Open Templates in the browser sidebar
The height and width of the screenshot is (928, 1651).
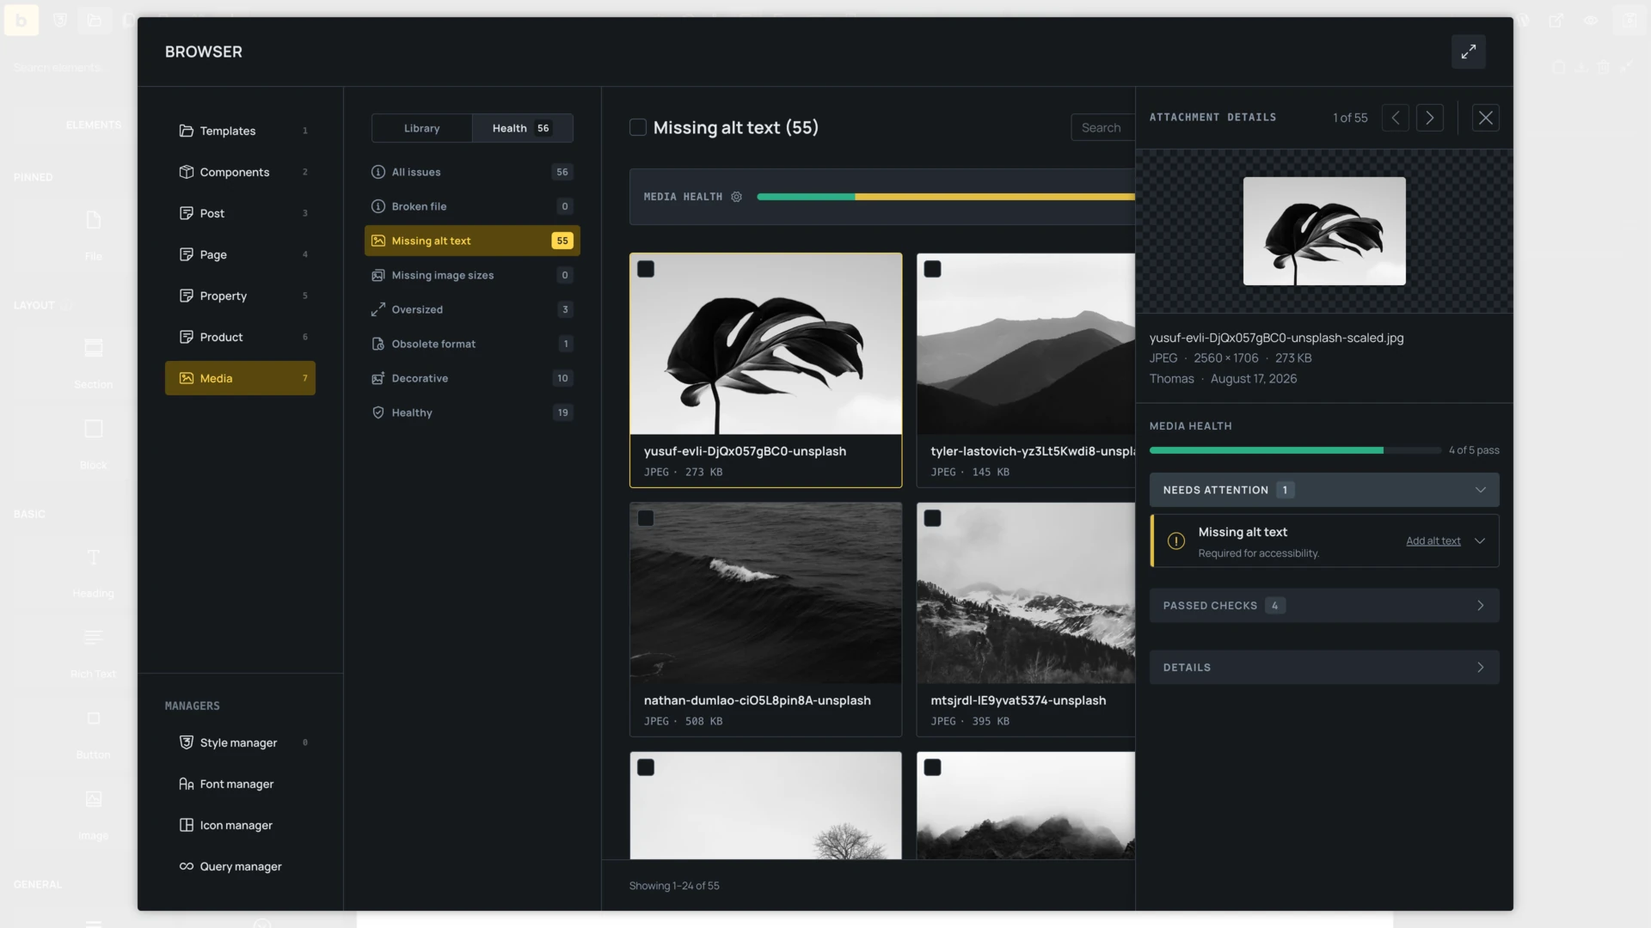[240, 131]
